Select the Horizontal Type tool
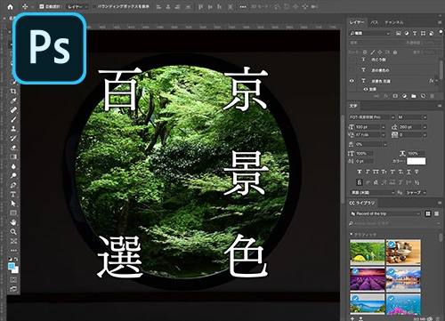This screenshot has height=321, width=445. (13, 194)
